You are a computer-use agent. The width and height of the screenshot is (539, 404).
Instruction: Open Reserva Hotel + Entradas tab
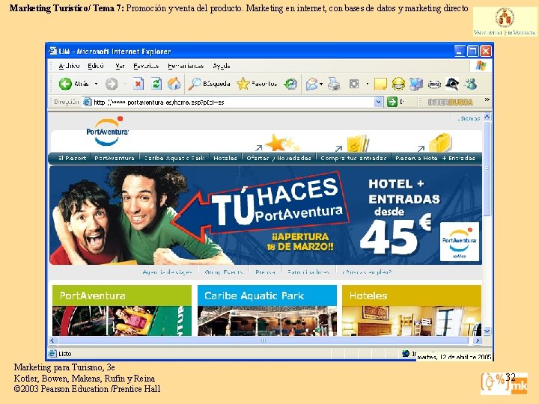[435, 158]
